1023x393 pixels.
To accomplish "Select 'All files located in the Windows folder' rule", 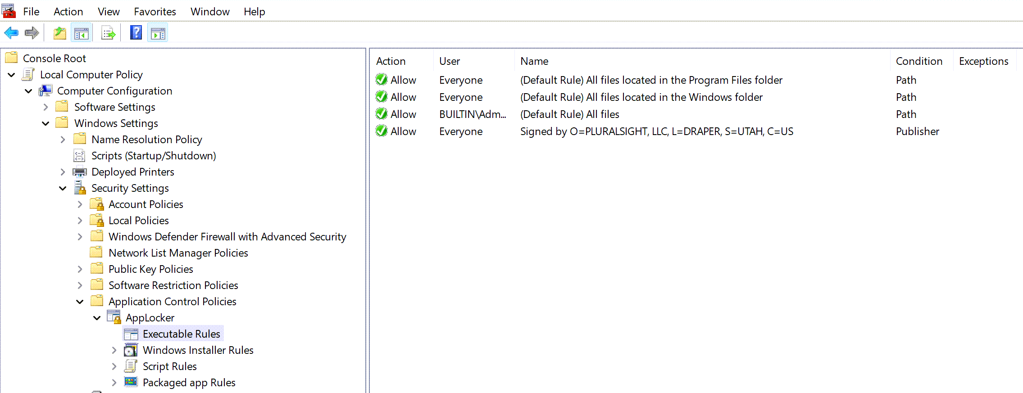I will [641, 97].
